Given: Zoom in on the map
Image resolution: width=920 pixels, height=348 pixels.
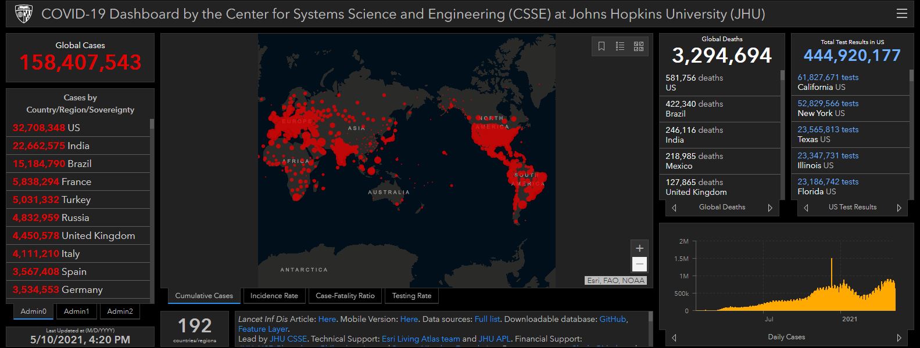Looking at the screenshot, I should (x=639, y=248).
